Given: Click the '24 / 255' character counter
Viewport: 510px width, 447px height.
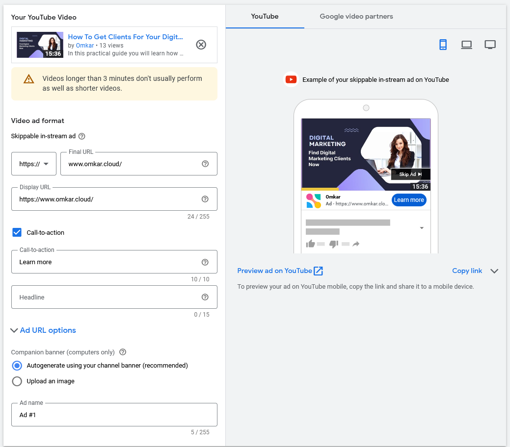Looking at the screenshot, I should coord(198,216).
